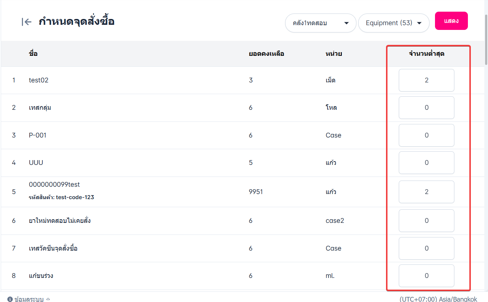Click the minimum quantity field for แก้ขนร่วง

pyautogui.click(x=426, y=276)
